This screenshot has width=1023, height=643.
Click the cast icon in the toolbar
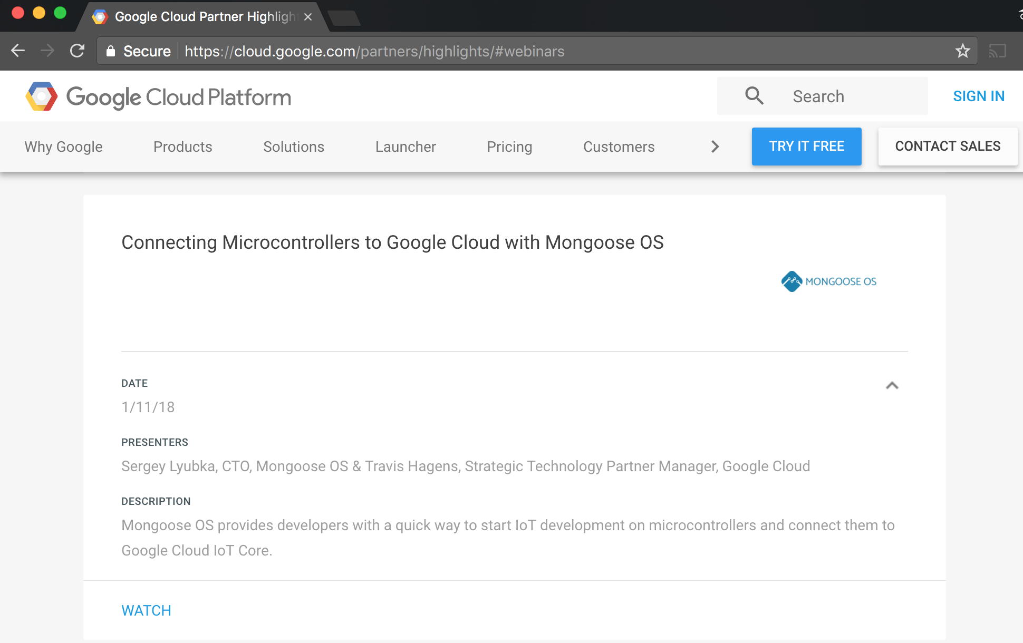(x=997, y=51)
